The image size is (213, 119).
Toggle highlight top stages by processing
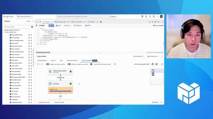69,64
